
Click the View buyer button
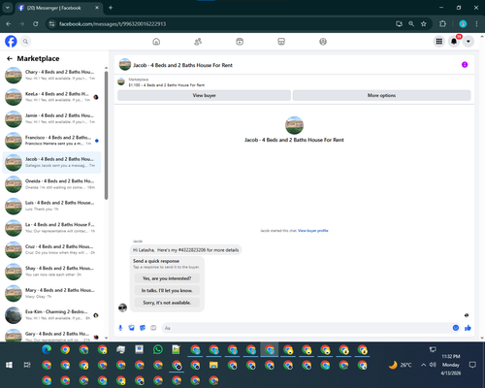pyautogui.click(x=204, y=95)
